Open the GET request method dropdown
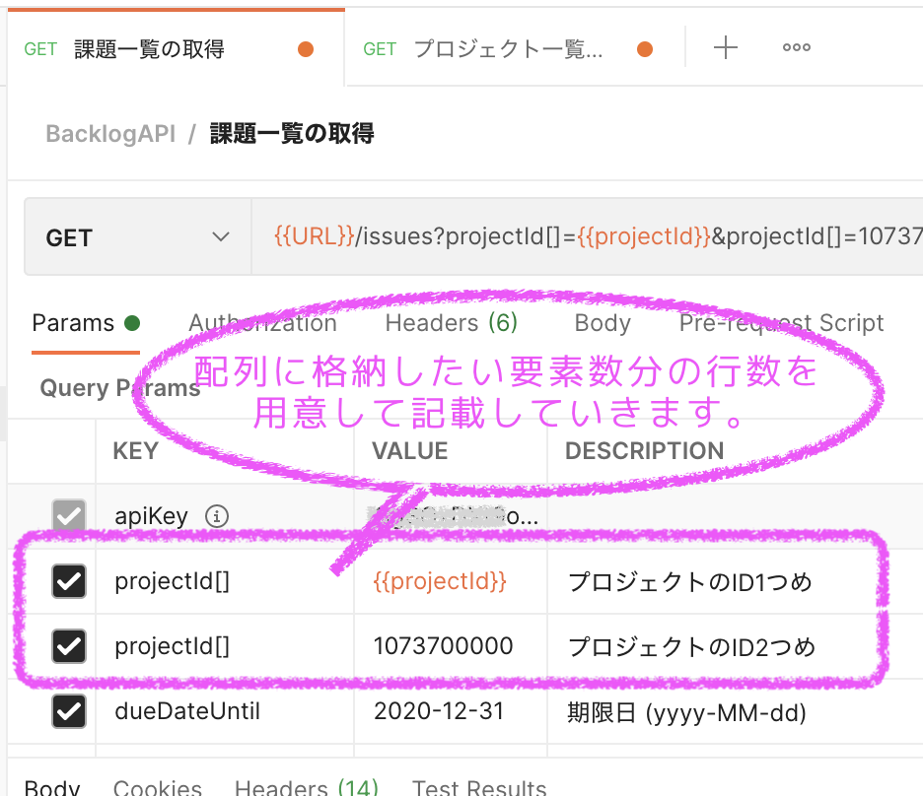The width and height of the screenshot is (923, 796). coord(137,236)
